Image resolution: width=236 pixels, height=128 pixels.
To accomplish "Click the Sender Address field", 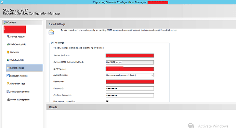I will pos(130,55).
